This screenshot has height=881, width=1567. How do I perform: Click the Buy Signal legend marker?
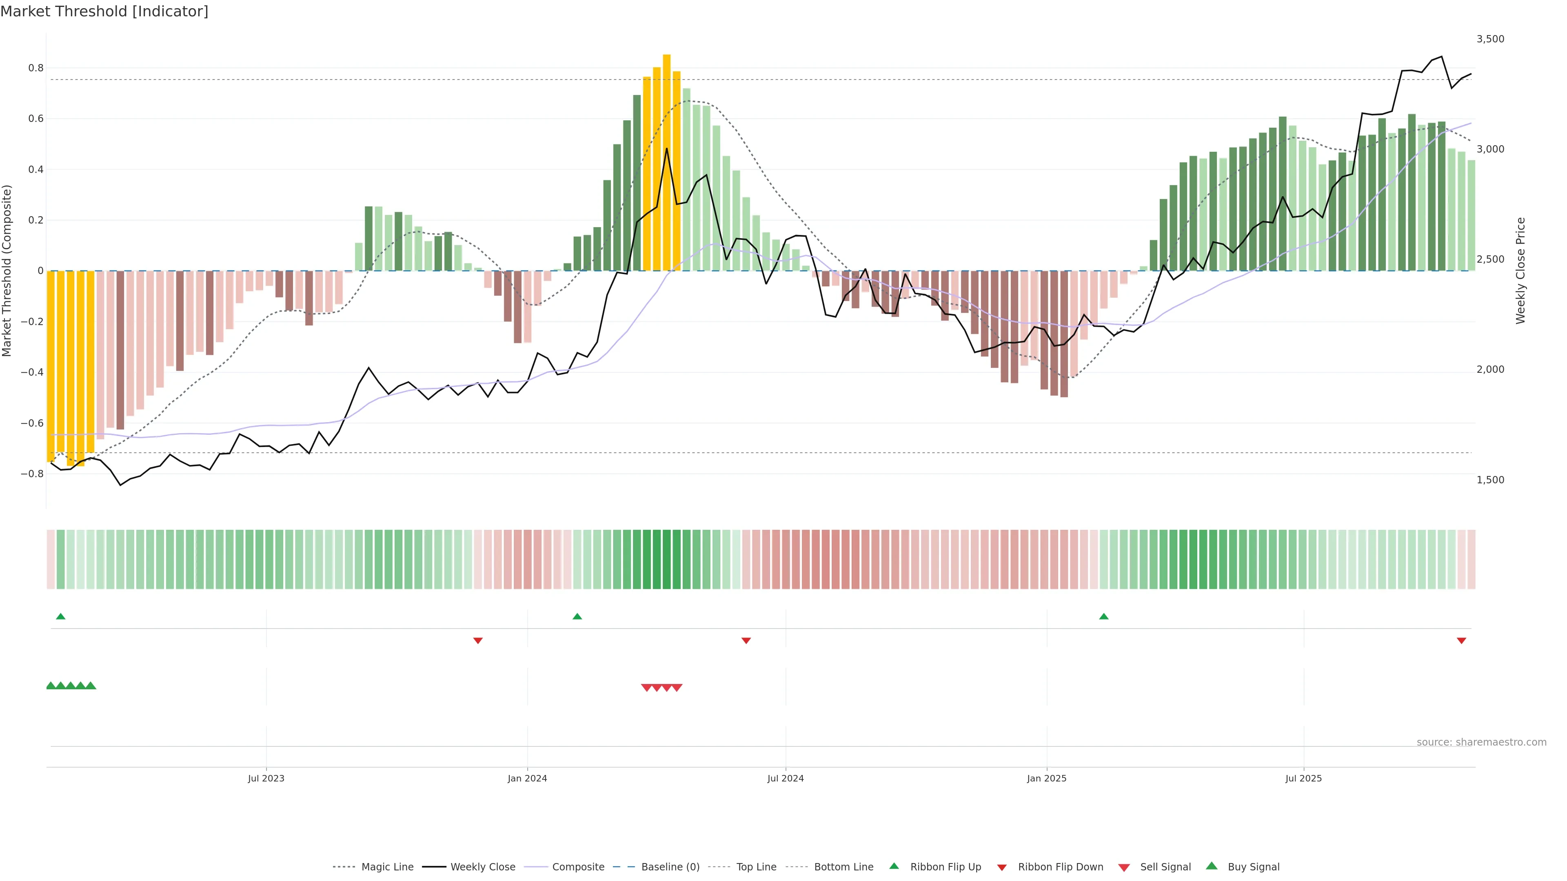(x=1212, y=866)
